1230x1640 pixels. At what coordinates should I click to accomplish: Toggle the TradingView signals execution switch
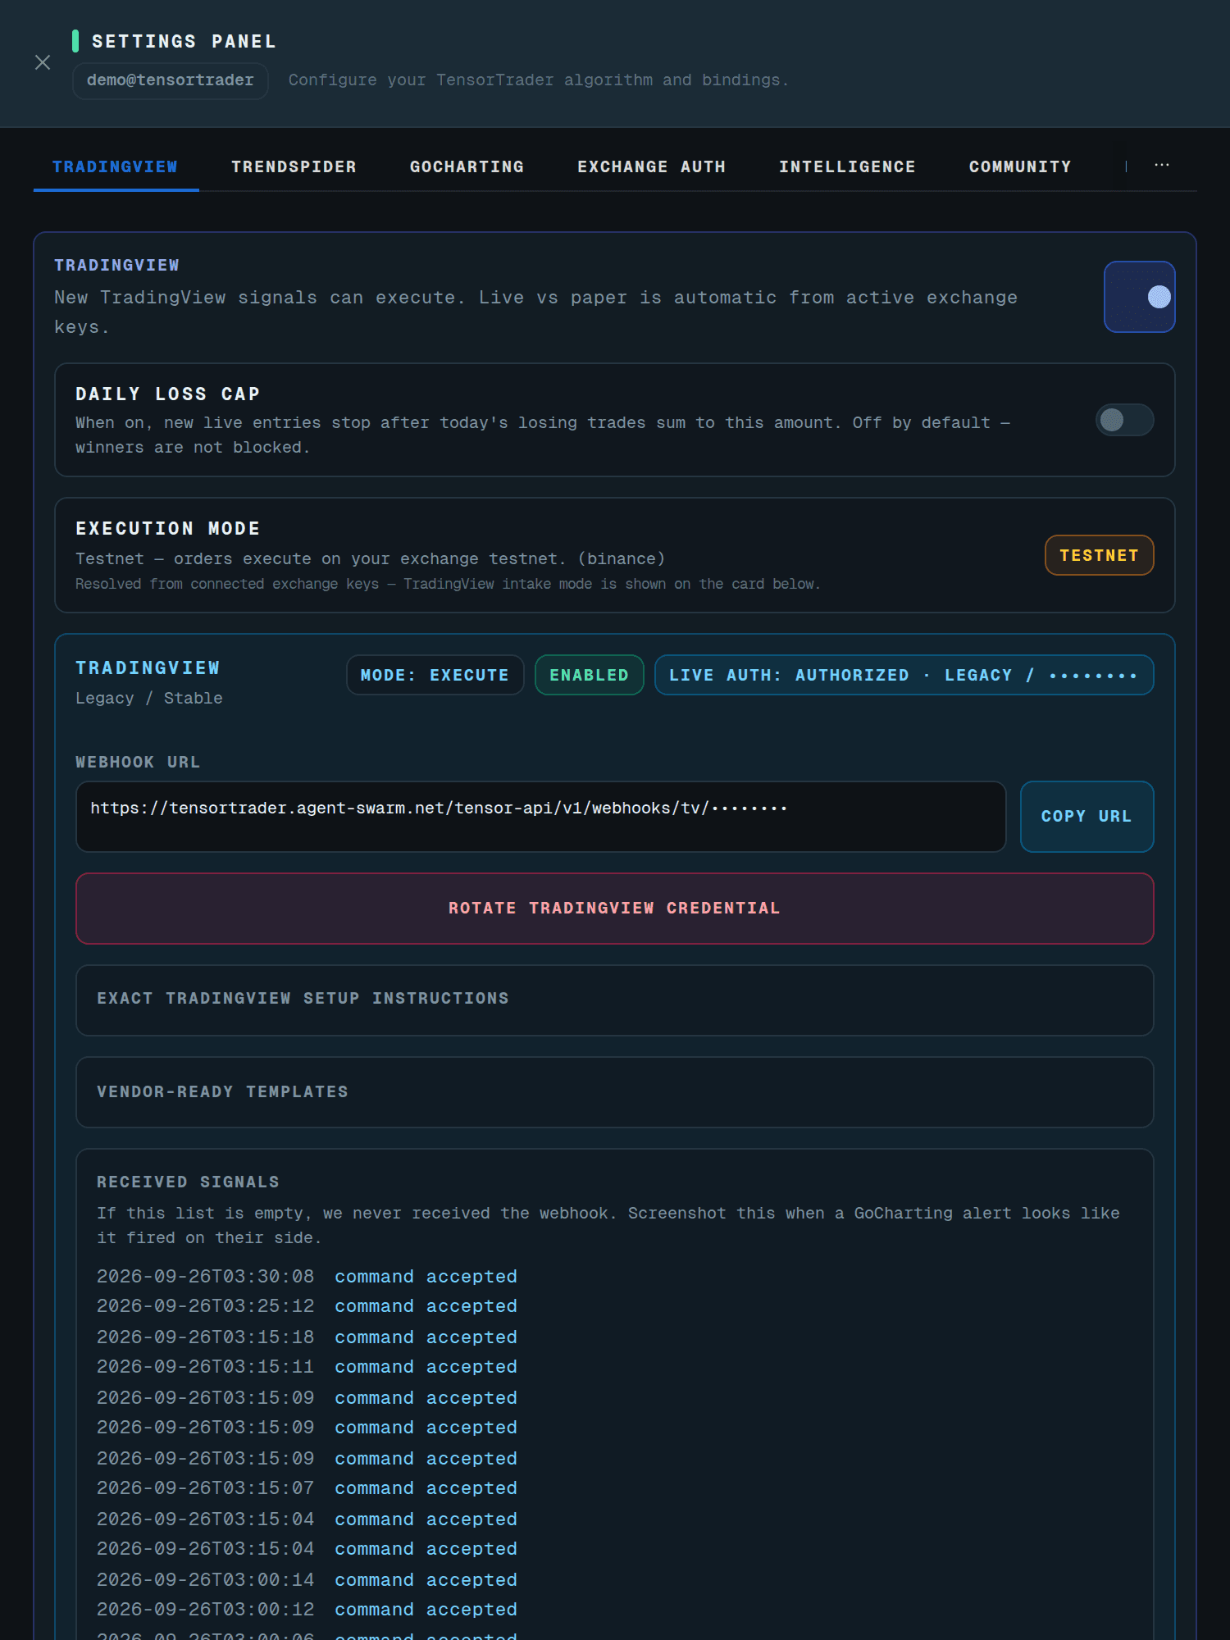pos(1139,297)
